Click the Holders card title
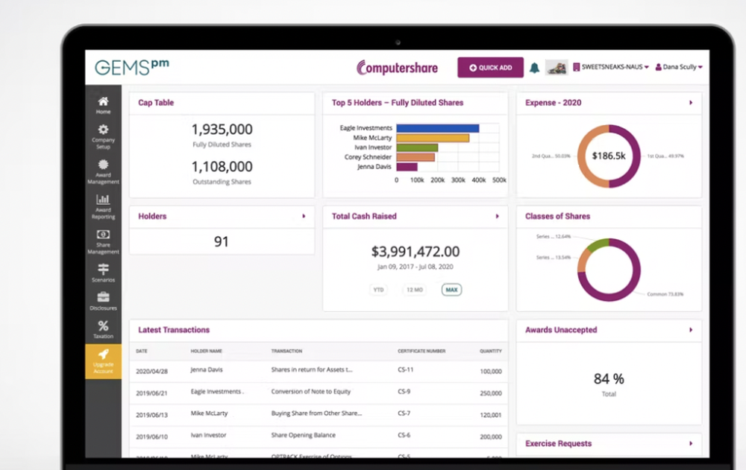This screenshot has height=470, width=746. tap(152, 216)
